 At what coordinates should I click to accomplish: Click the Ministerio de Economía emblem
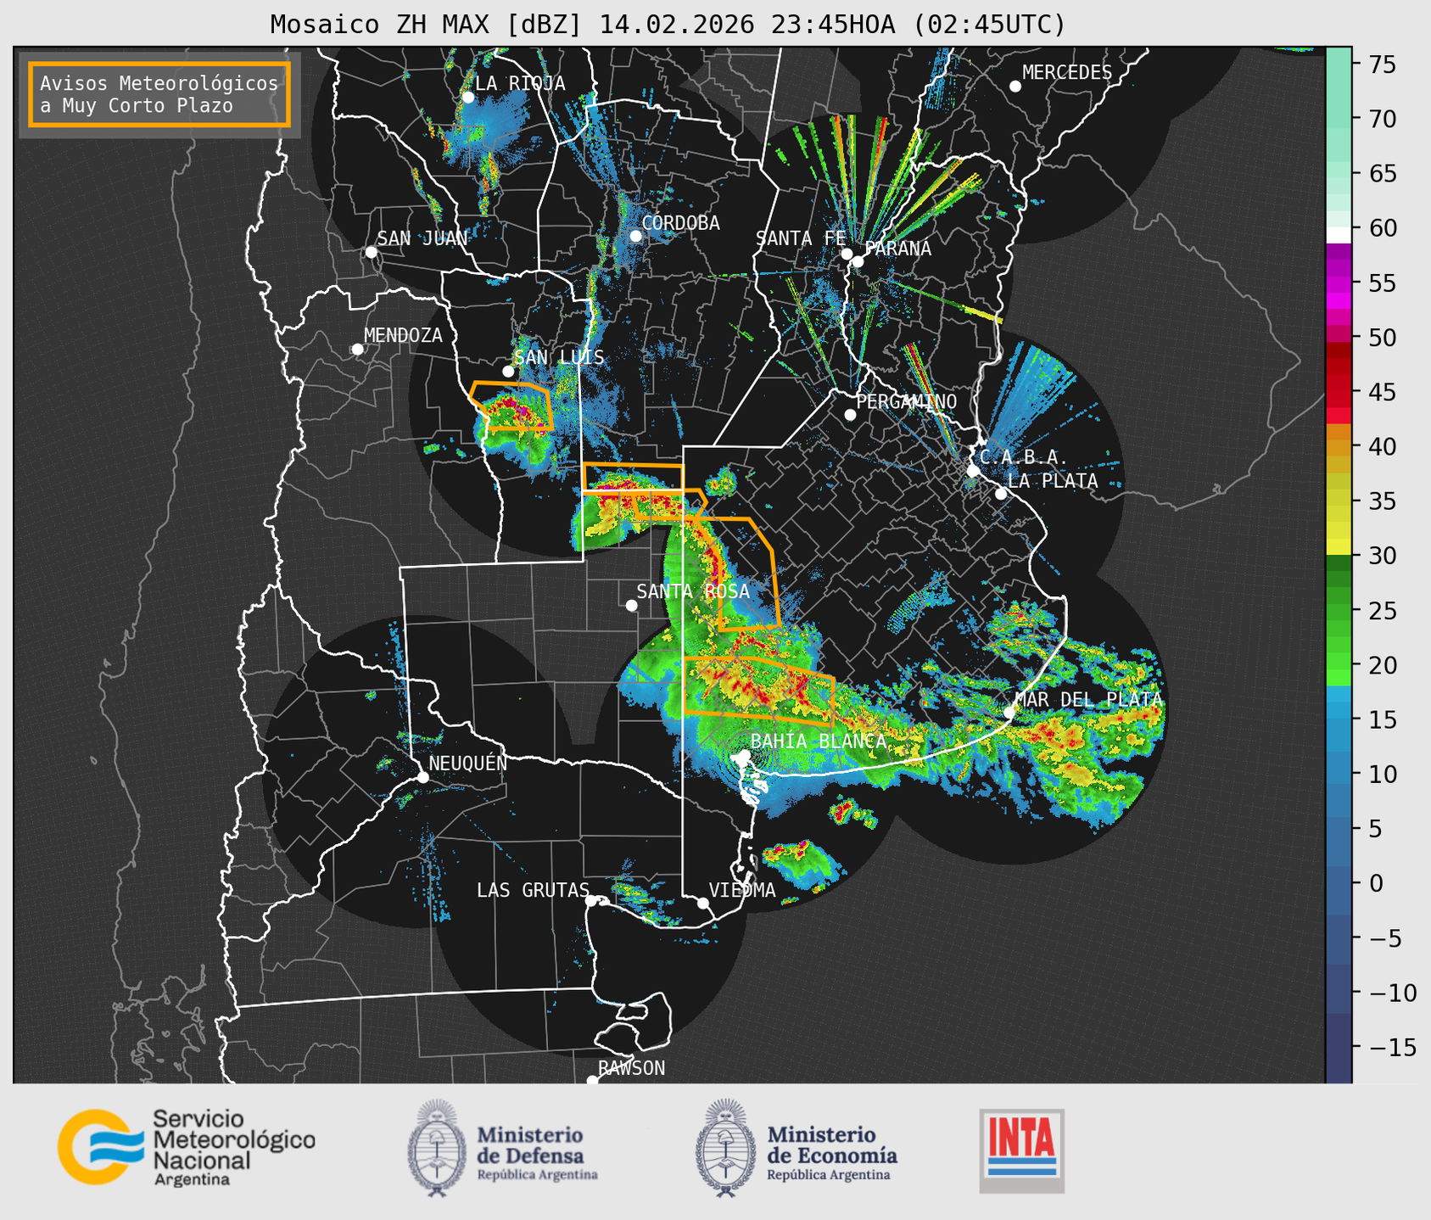point(725,1148)
